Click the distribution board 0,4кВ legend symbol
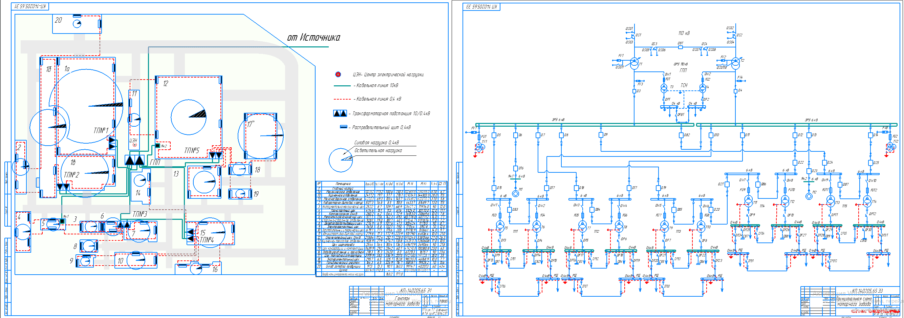 click(x=344, y=127)
